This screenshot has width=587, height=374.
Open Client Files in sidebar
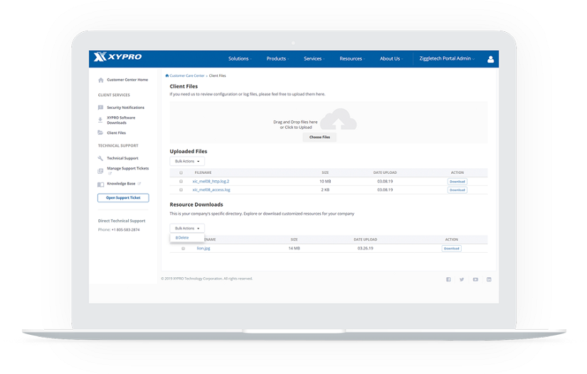point(117,133)
